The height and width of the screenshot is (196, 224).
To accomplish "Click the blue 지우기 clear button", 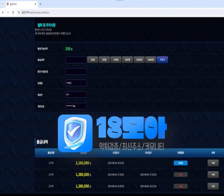I will (x=162, y=60).
